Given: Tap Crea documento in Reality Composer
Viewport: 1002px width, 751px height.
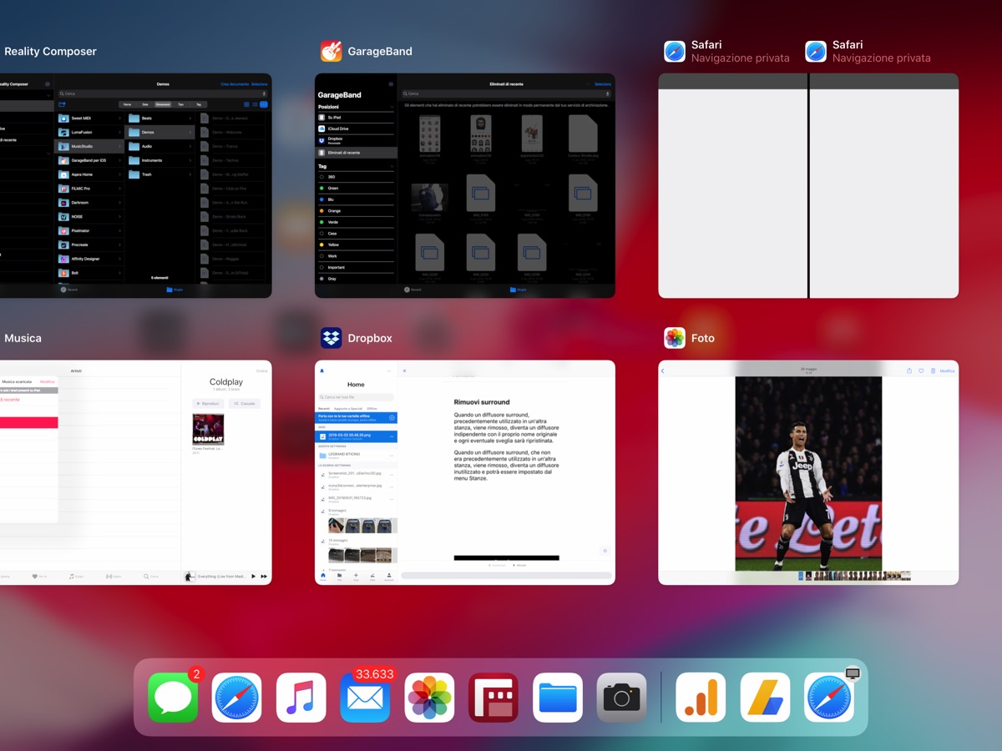Looking at the screenshot, I should pos(235,83).
